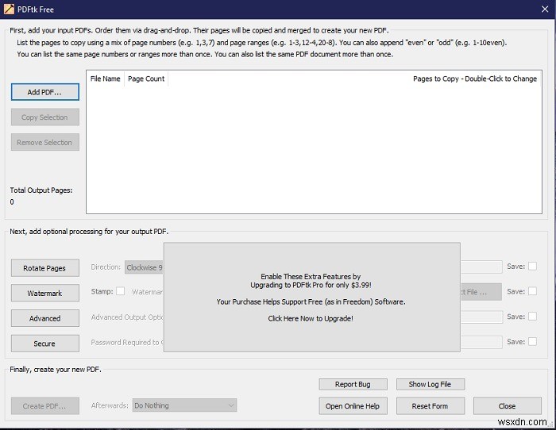Viewport: 556px width, 430px height.
Task: Click the Report Bug button
Action: (x=353, y=384)
